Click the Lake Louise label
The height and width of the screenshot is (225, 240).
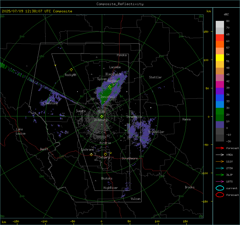(21, 131)
